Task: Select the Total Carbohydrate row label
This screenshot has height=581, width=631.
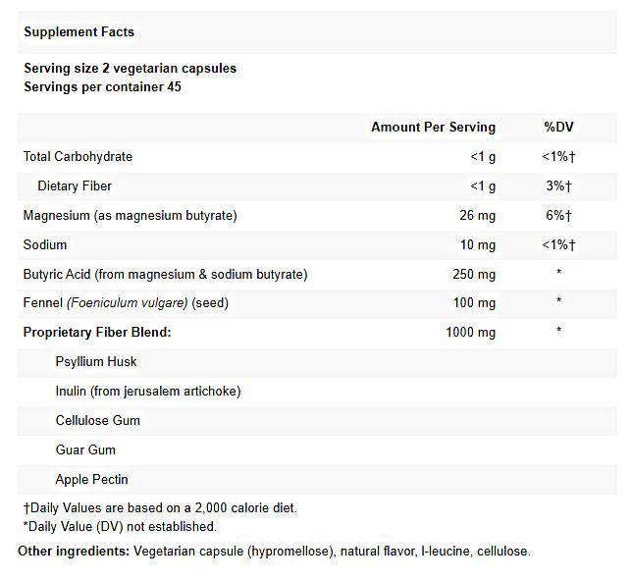Action: [x=78, y=156]
